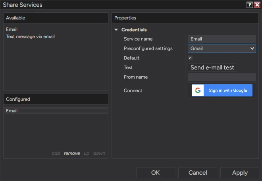This screenshot has width=262, height=181.
Task: Click the Preconfigured settings label
Action: (148, 48)
